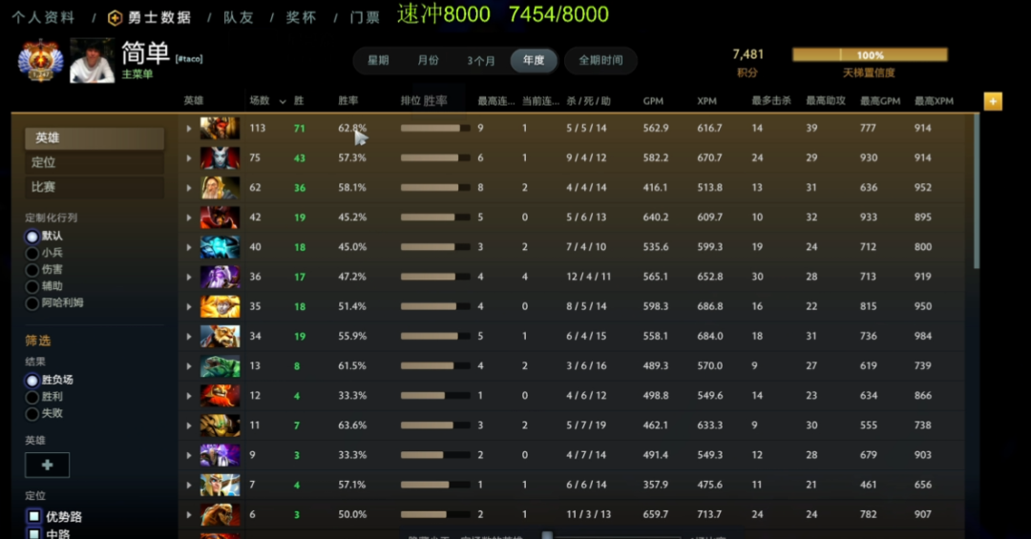
Task: Select the 英雄 sidebar category
Action: 95,138
